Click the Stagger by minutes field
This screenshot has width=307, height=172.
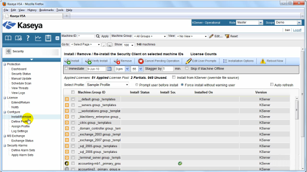tap(168, 69)
